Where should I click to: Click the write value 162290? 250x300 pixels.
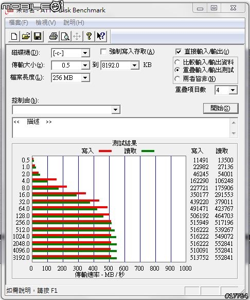[x=199, y=181]
